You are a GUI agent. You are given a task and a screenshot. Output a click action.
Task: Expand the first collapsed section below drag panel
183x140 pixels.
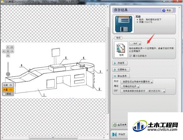pos(120,63)
